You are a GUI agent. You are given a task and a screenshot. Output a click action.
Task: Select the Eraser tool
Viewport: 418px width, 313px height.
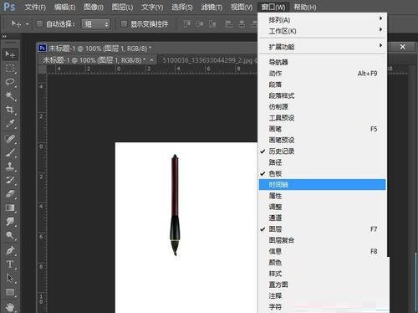pos(10,194)
